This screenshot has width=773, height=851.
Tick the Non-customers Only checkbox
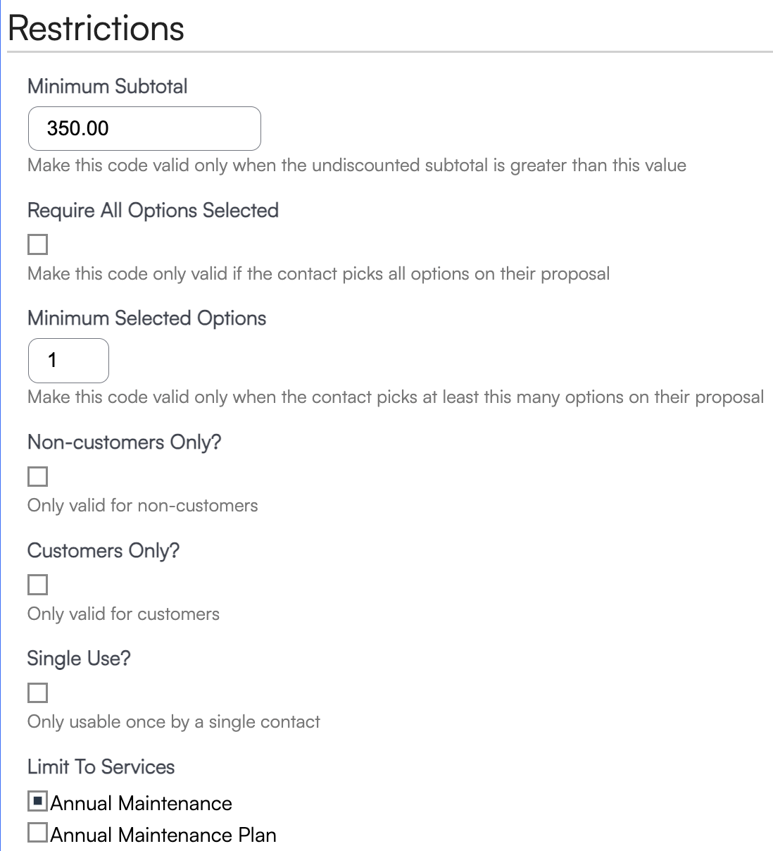tap(37, 476)
